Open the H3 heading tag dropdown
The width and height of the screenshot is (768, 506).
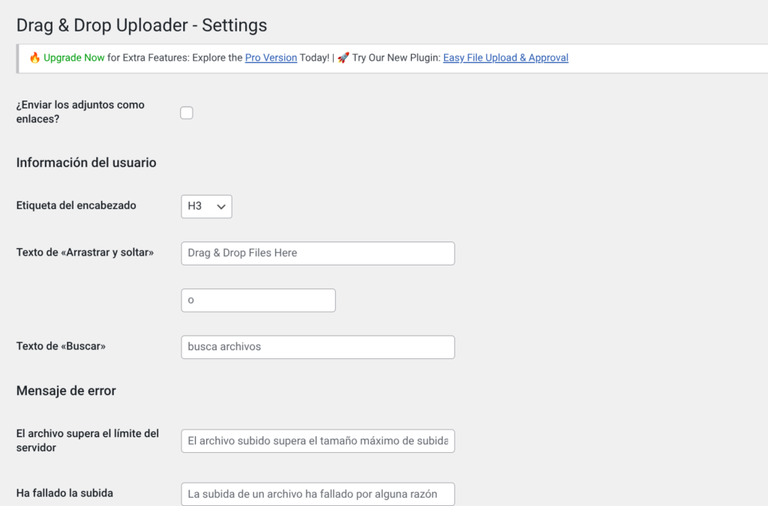[x=206, y=206]
